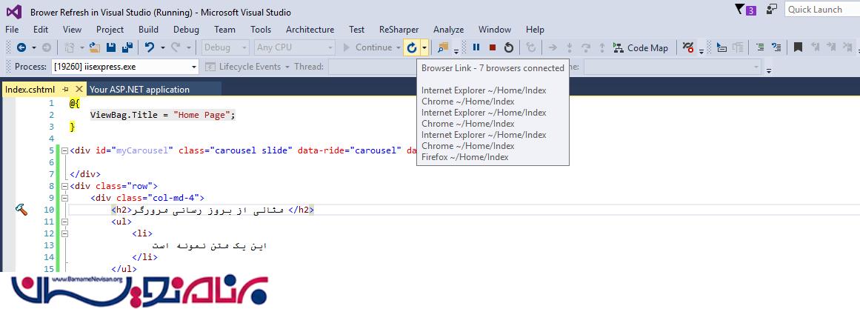Collapse the myCarousel div code region

click(64, 150)
